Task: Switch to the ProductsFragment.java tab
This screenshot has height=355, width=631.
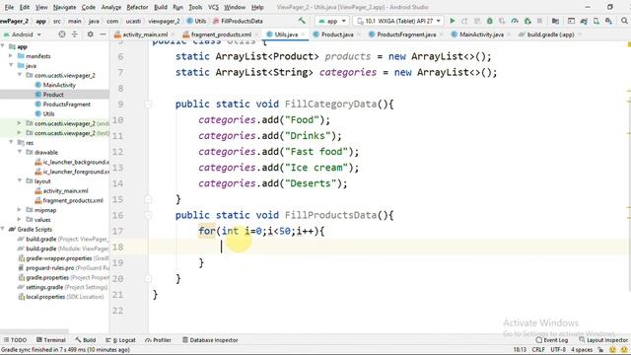Action: pyautogui.click(x=406, y=35)
